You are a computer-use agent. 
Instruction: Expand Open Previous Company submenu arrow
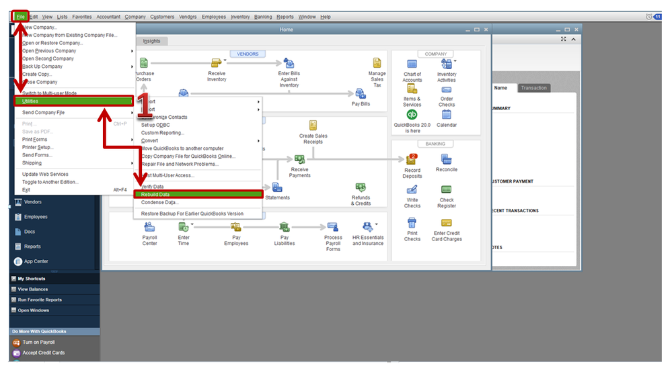click(132, 51)
